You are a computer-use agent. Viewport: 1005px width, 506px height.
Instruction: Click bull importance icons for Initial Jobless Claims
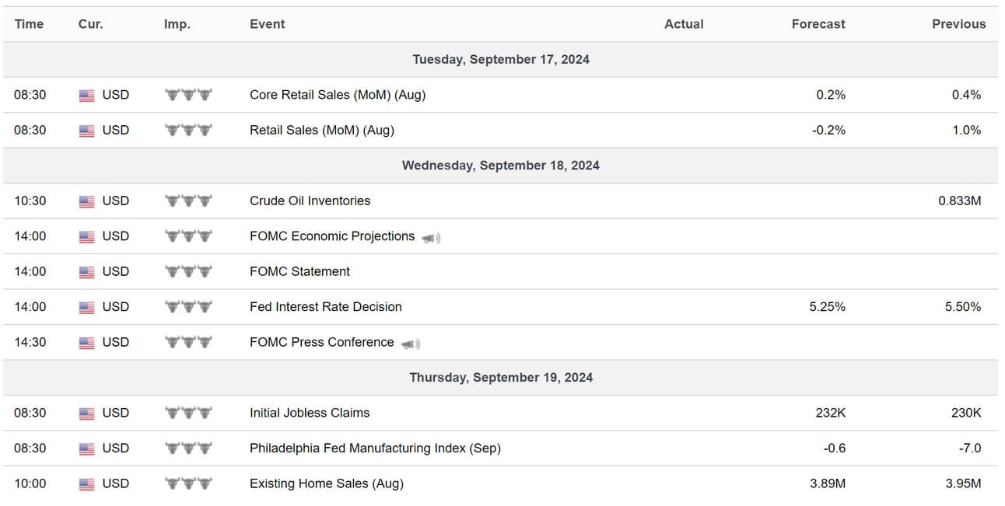click(x=188, y=413)
